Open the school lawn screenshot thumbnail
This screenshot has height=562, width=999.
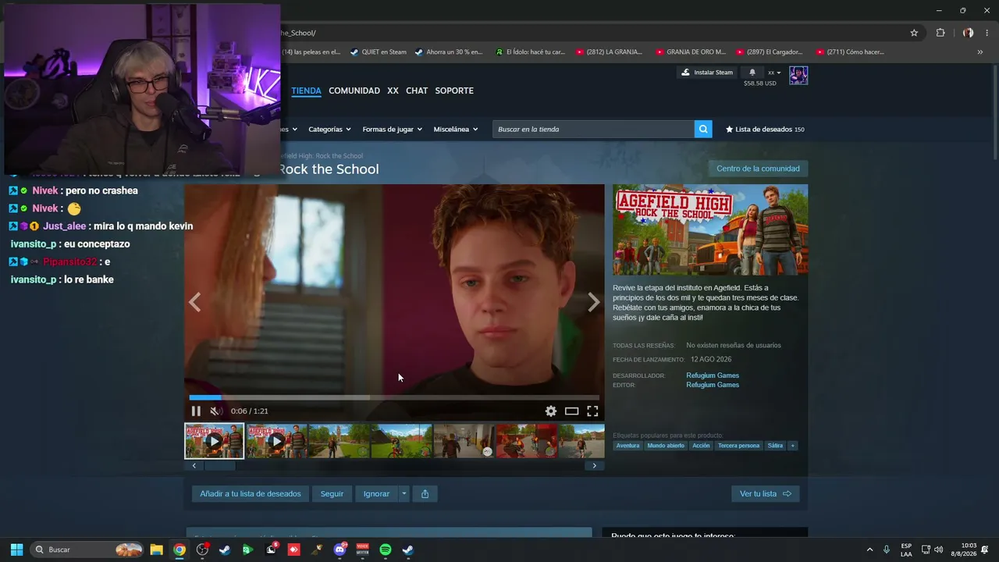339,441
